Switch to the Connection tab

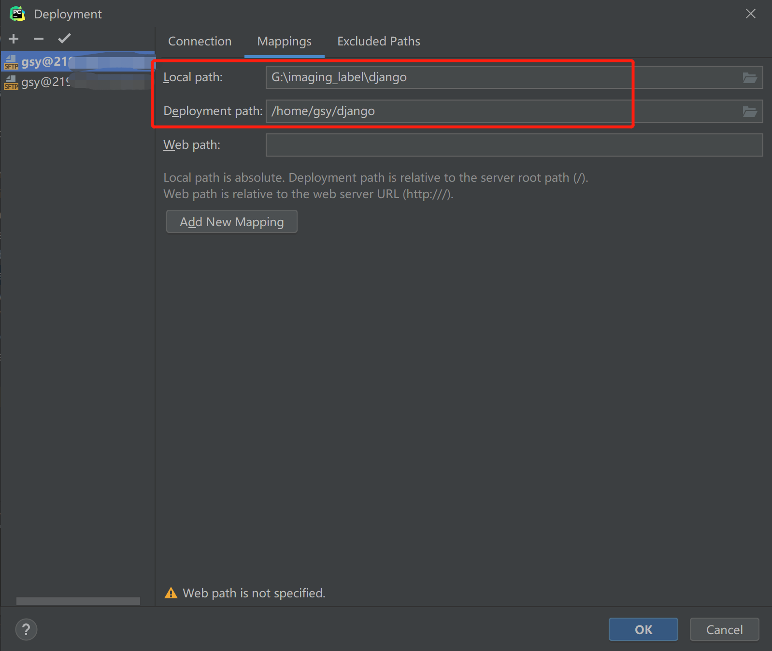[x=200, y=42]
